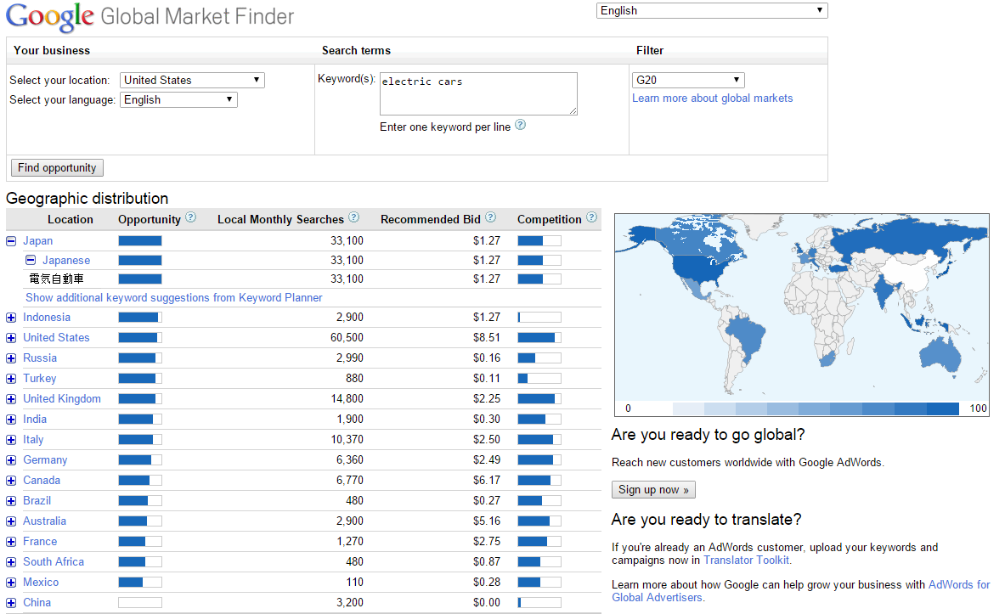
Task: Open help icon next to Competition header
Action: 591,218
